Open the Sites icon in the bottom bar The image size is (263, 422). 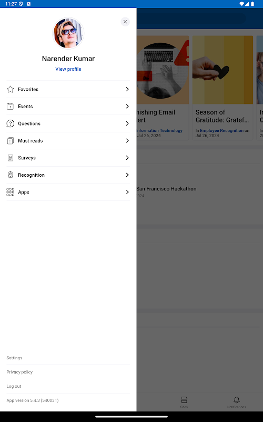184,400
